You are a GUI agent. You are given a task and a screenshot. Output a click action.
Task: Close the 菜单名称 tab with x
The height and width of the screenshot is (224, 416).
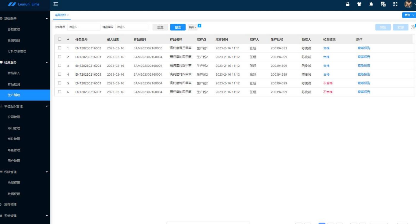coord(68,15)
